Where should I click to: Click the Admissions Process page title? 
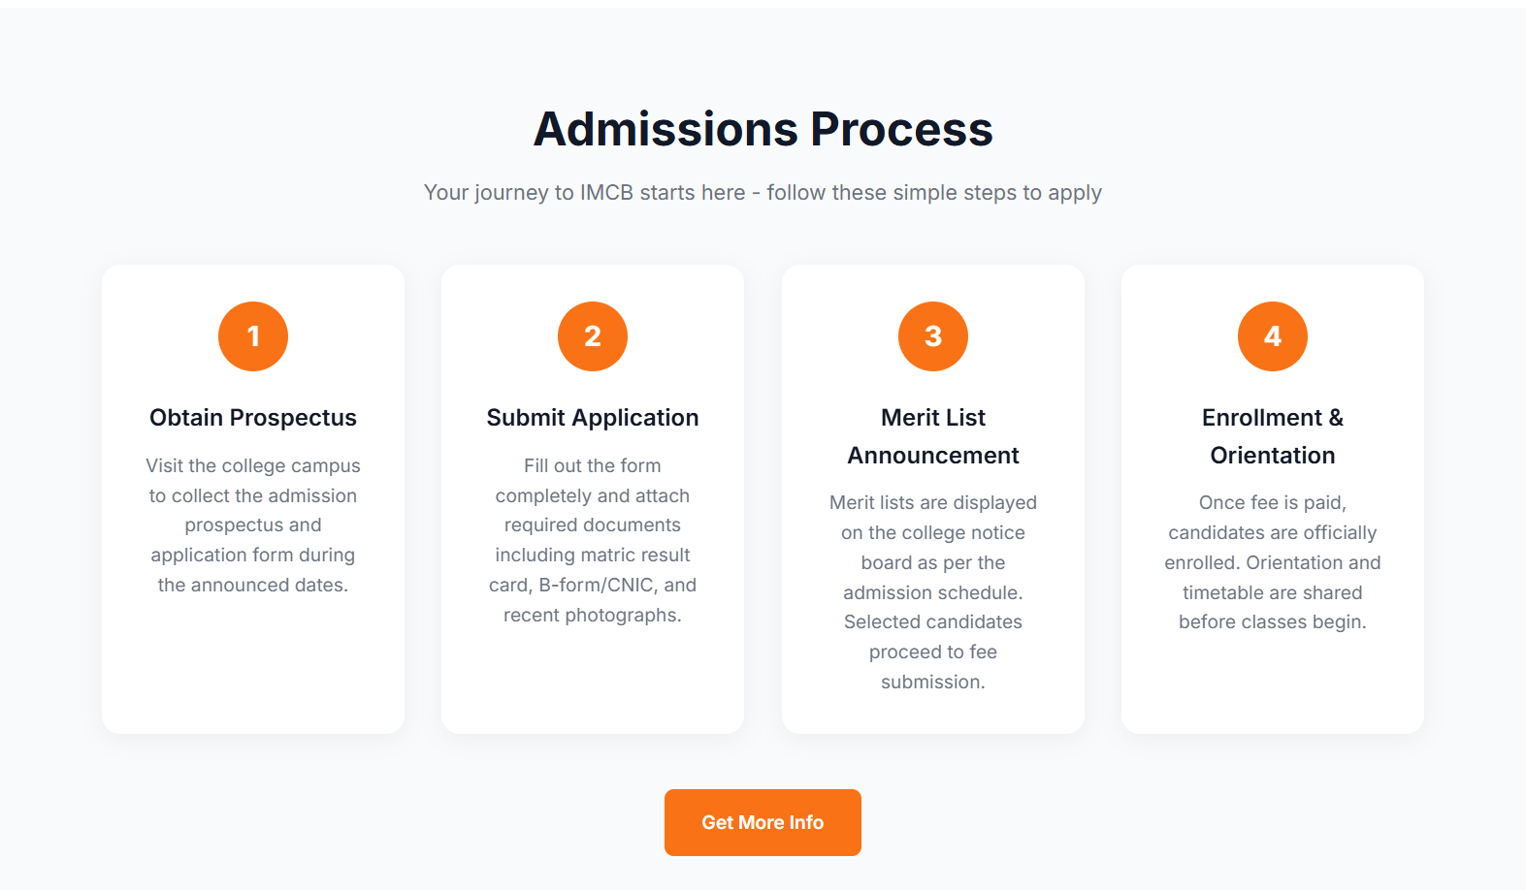click(763, 127)
